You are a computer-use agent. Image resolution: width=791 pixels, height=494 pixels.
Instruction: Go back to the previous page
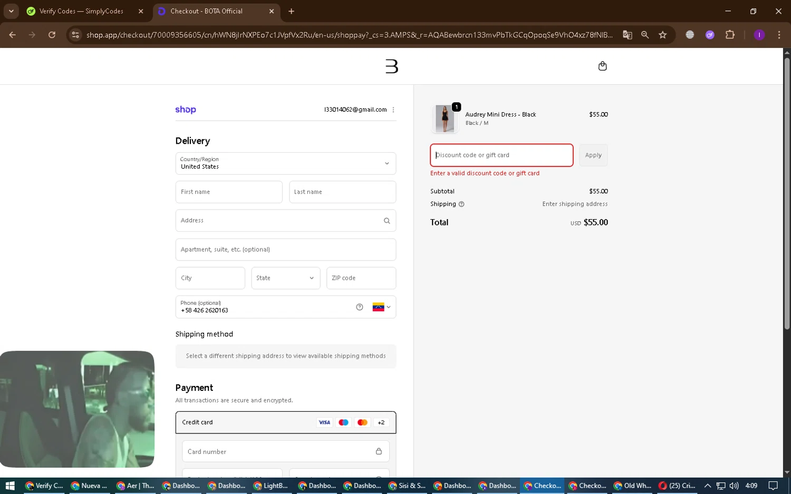point(12,35)
